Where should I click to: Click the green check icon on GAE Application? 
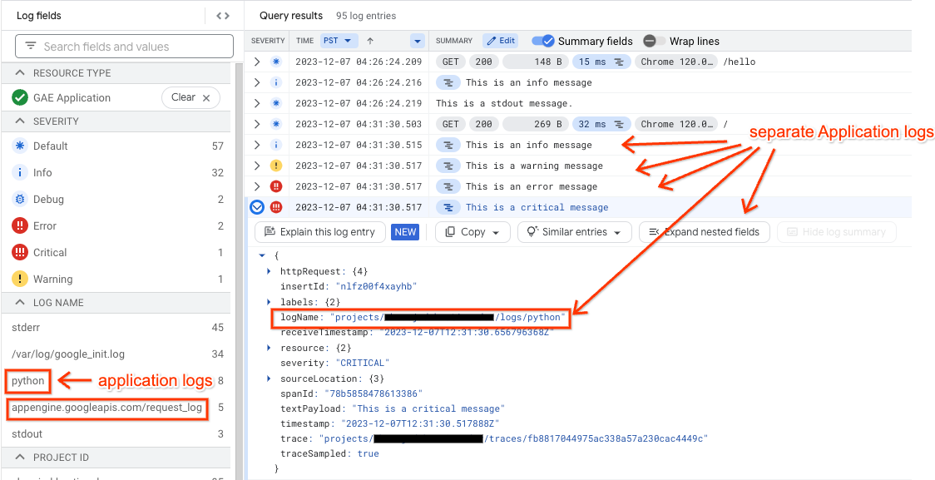point(21,97)
